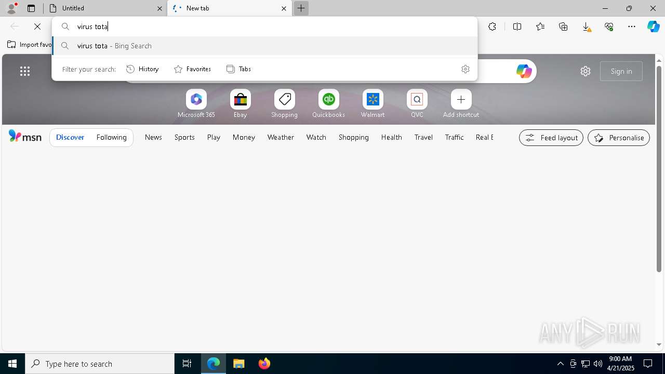Open the Traffic category
Image resolution: width=665 pixels, height=374 pixels.
pyautogui.click(x=454, y=137)
